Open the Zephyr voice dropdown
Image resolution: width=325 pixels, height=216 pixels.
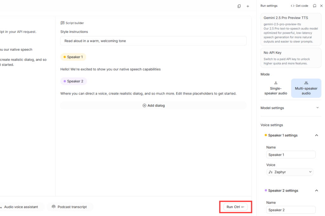click(290, 172)
